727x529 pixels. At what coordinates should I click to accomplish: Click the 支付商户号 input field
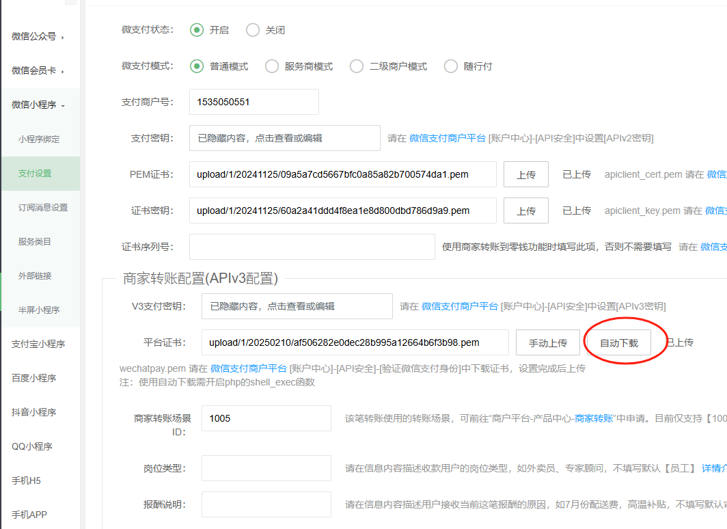[253, 102]
